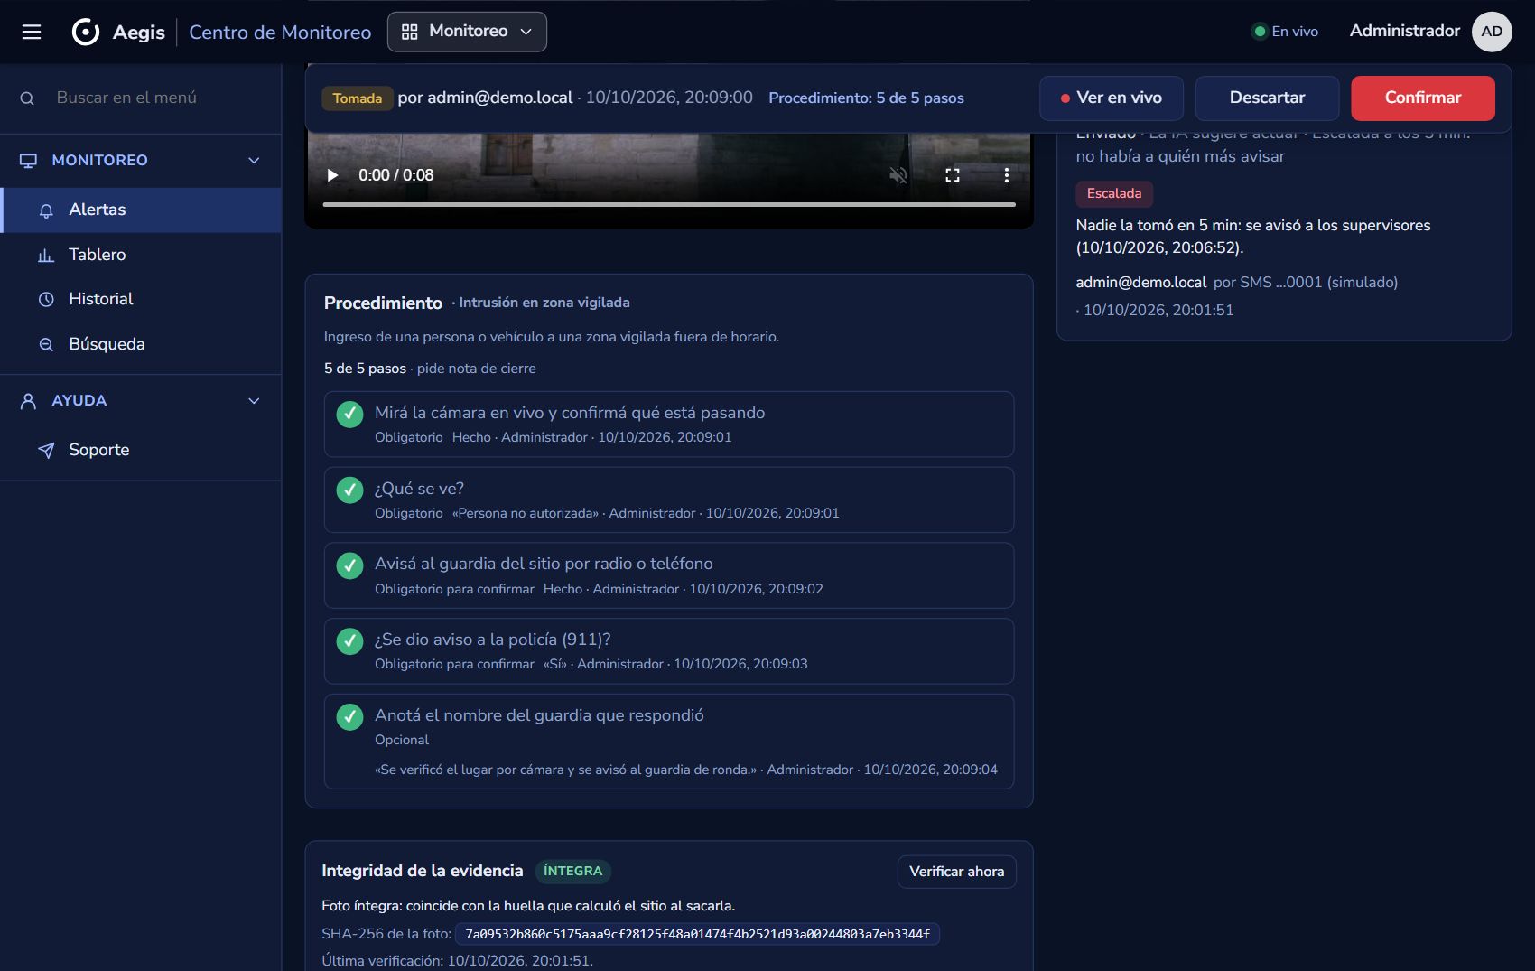Click 'Procedimiento: 5 de 5 pasos' link
The width and height of the screenshot is (1535, 971).
tap(866, 98)
